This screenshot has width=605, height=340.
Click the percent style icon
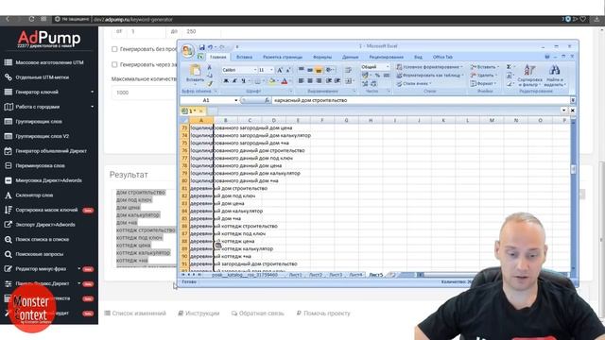[x=377, y=76]
